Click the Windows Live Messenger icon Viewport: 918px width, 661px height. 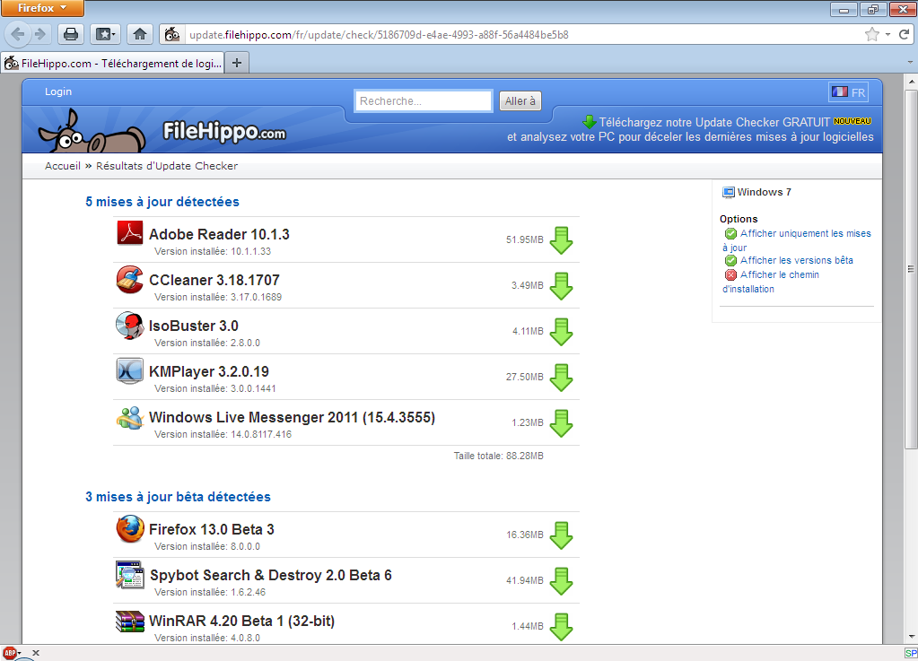click(129, 417)
